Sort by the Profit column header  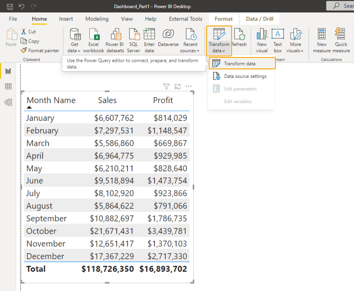pyautogui.click(x=163, y=100)
